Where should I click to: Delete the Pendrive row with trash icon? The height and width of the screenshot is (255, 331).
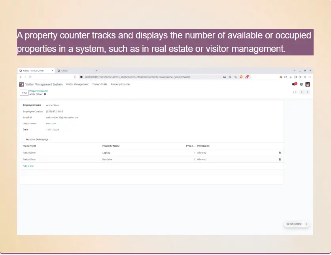click(280, 159)
